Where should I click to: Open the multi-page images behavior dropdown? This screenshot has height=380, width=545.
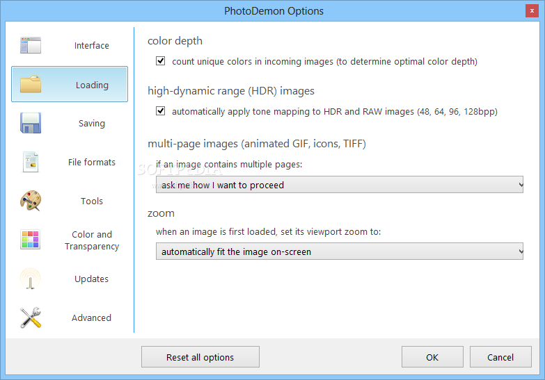coord(339,185)
